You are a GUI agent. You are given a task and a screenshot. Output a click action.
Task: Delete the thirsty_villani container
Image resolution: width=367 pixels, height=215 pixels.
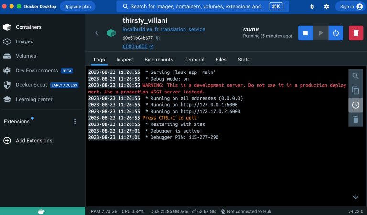(x=356, y=33)
